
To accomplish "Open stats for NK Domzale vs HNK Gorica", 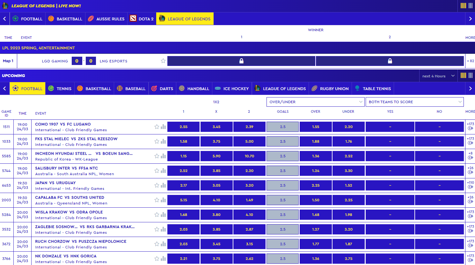I will click(x=163, y=259).
